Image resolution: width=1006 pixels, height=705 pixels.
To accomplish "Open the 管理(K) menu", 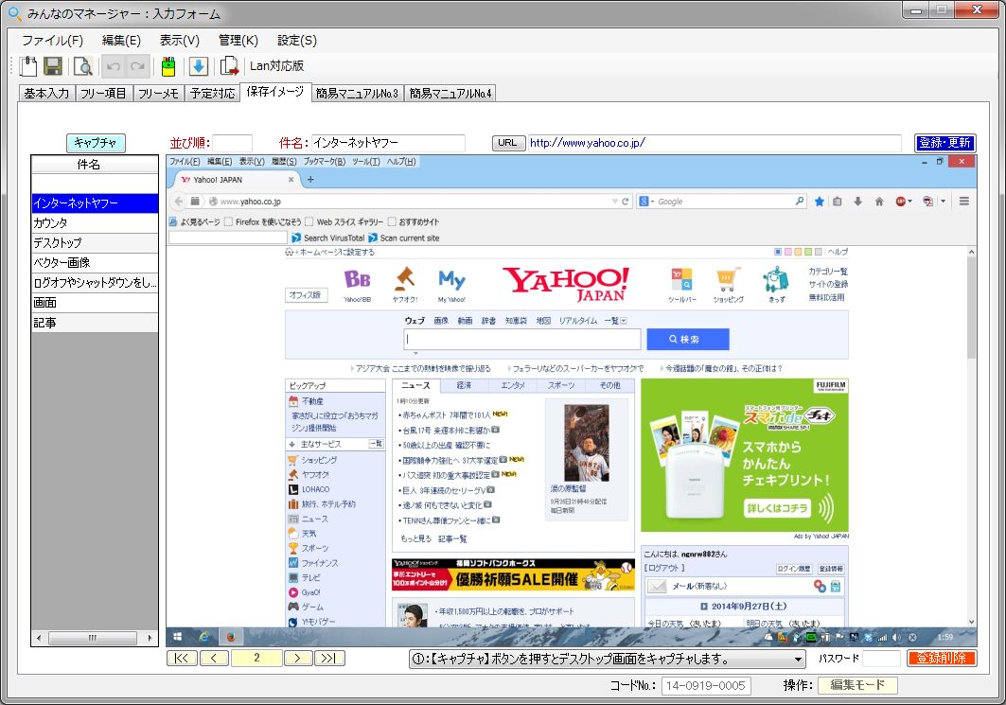I will pos(238,40).
